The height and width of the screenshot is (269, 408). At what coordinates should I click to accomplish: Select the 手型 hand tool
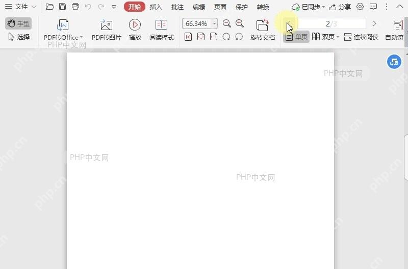[x=18, y=23]
